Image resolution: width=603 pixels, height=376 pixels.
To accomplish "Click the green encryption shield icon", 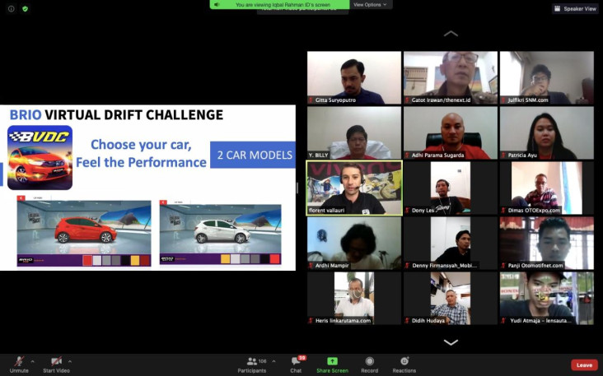I will (x=25, y=9).
